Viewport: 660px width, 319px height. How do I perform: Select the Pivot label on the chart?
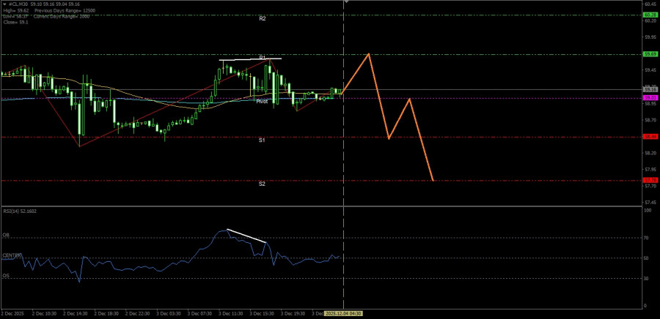[262, 101]
